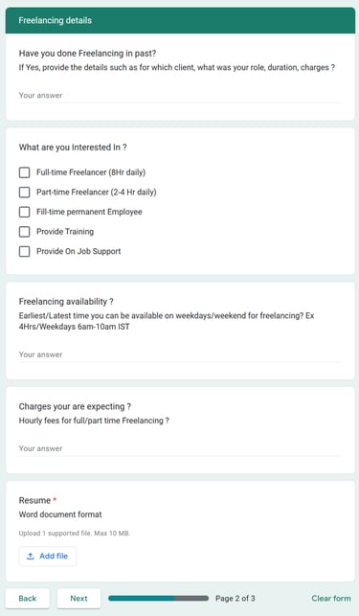Click 'Have you done Freelancing in past?' title
359x616 pixels.
pos(87,54)
